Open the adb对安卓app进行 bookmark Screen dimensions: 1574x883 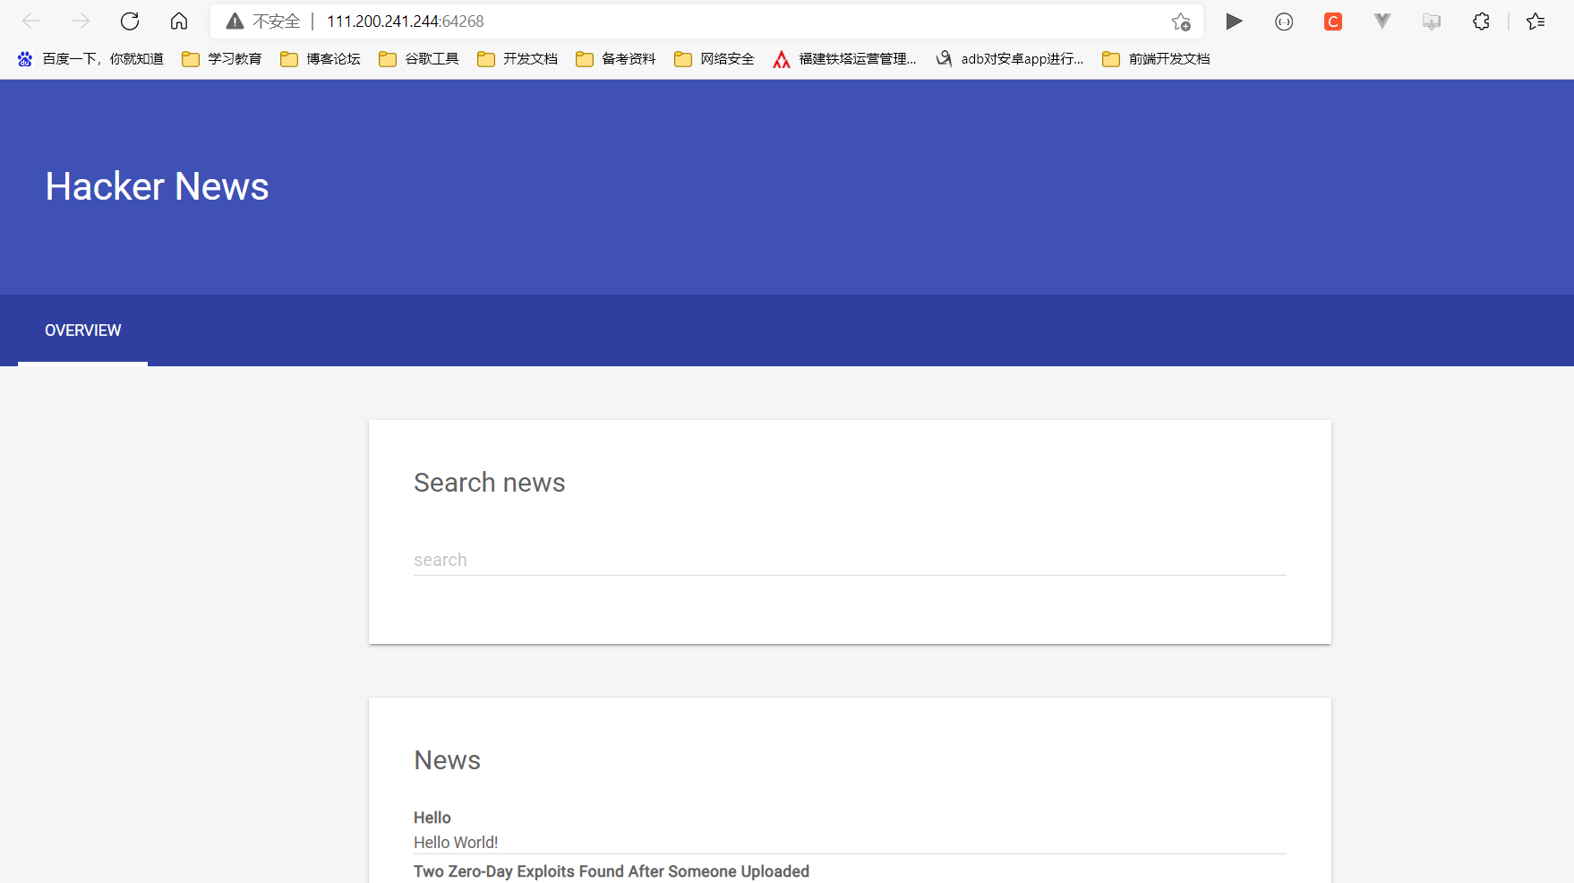point(1010,59)
